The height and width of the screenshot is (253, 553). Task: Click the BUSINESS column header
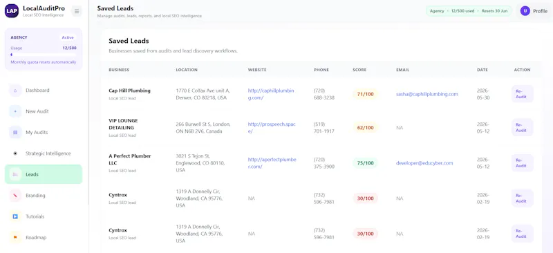point(119,70)
